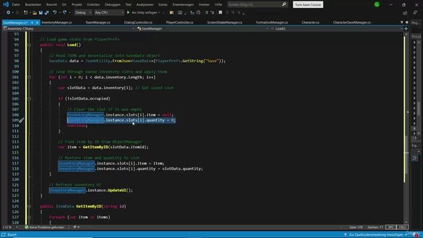This screenshot has height=238, width=423.
Task: Click the CRLF line ending indicator
Action: (x=403, y=227)
